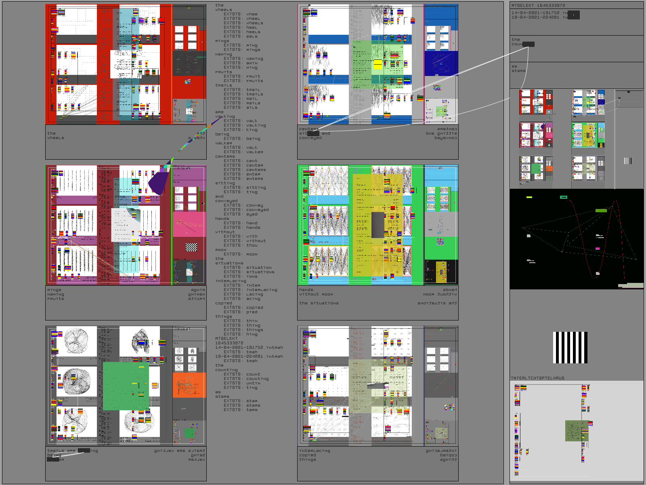Click the 'INTERLICHTSPIELHAUS' label

pos(538,378)
